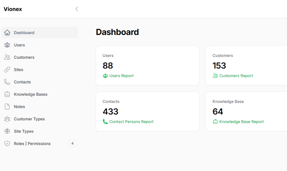
Task: Open the Knowledge Base Report link
Action: [x=241, y=122]
